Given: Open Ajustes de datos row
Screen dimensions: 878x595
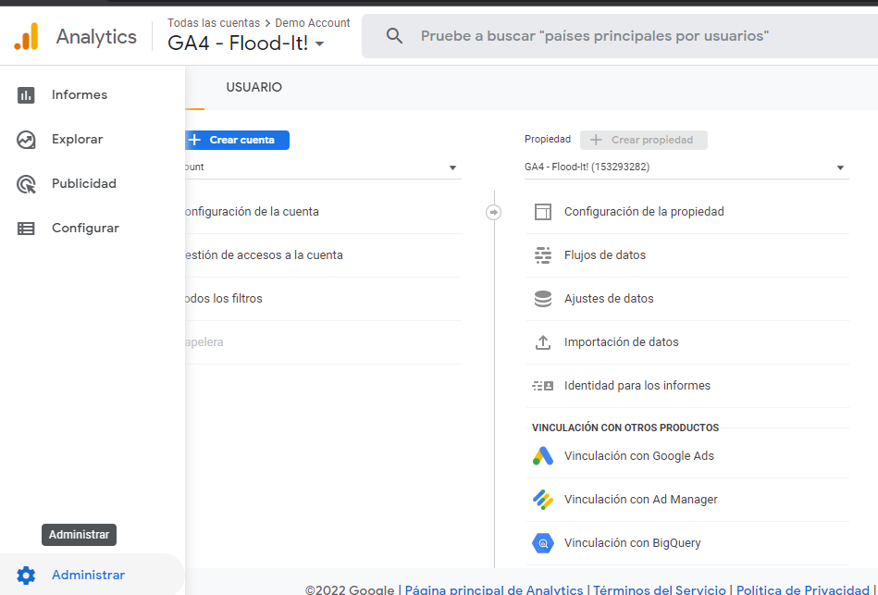Looking at the screenshot, I should point(687,299).
